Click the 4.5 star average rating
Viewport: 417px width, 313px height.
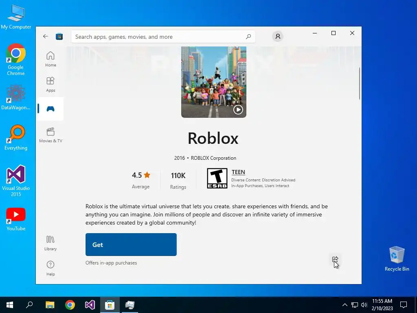tap(141, 175)
